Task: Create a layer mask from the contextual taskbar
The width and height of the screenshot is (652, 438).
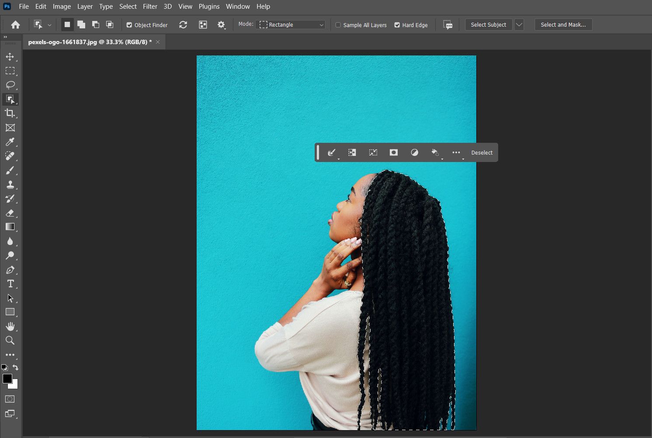Action: tap(393, 152)
